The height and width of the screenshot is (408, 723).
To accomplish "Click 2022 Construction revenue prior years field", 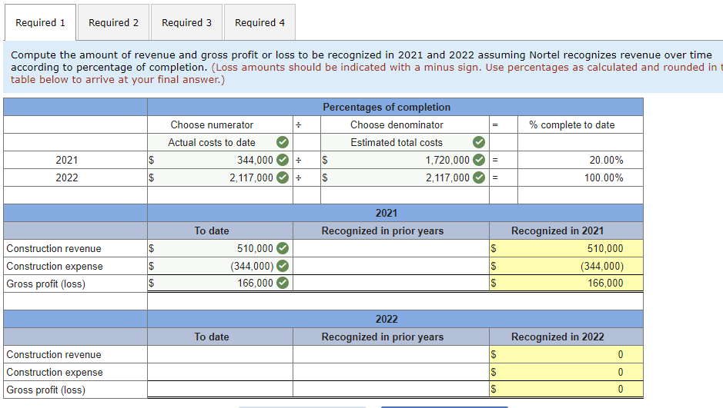I will pyautogui.click(x=391, y=354).
